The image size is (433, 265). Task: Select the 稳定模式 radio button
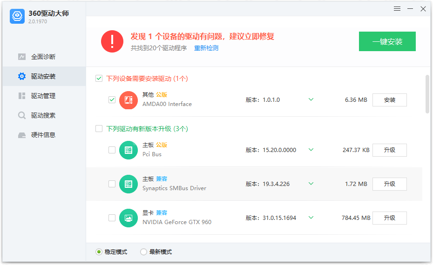[99, 252]
